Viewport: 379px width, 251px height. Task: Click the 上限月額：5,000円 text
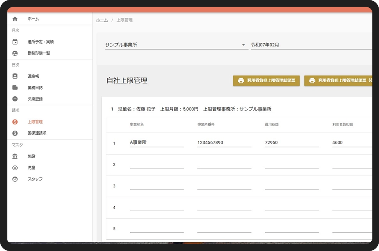(x=179, y=109)
